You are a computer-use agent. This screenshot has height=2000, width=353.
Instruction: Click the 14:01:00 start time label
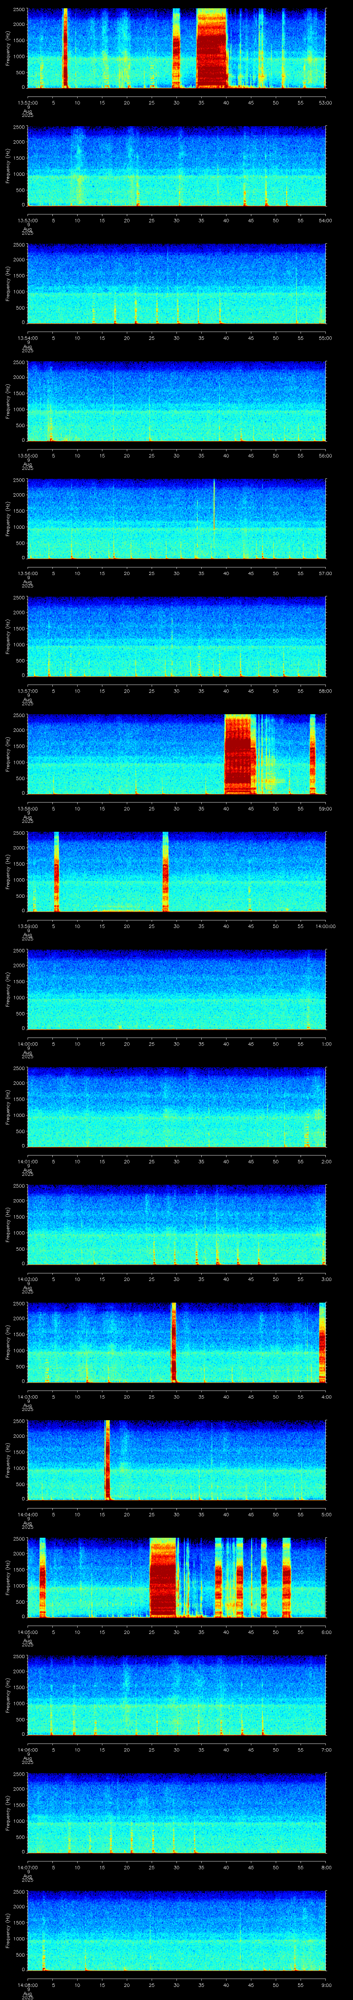(27, 1161)
